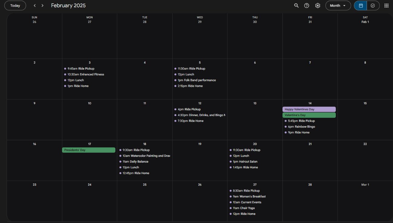The height and width of the screenshot is (223, 393).
Task: Select the date number 19
Action: click(200, 144)
